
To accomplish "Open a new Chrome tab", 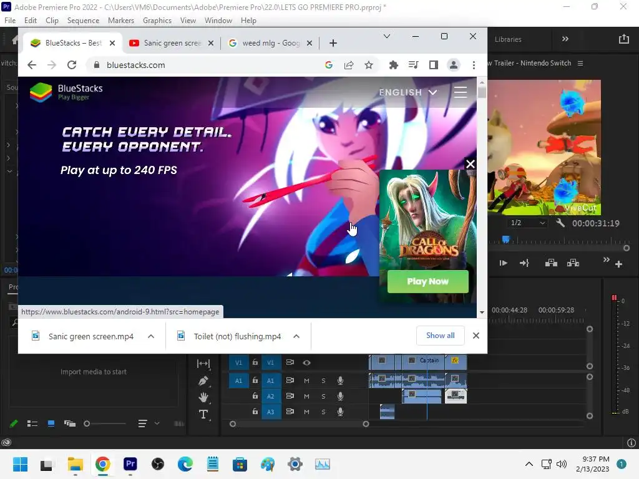I will [x=333, y=43].
